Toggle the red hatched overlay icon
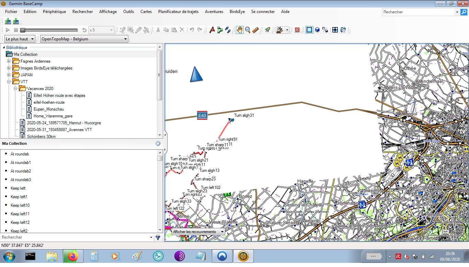 (x=297, y=30)
